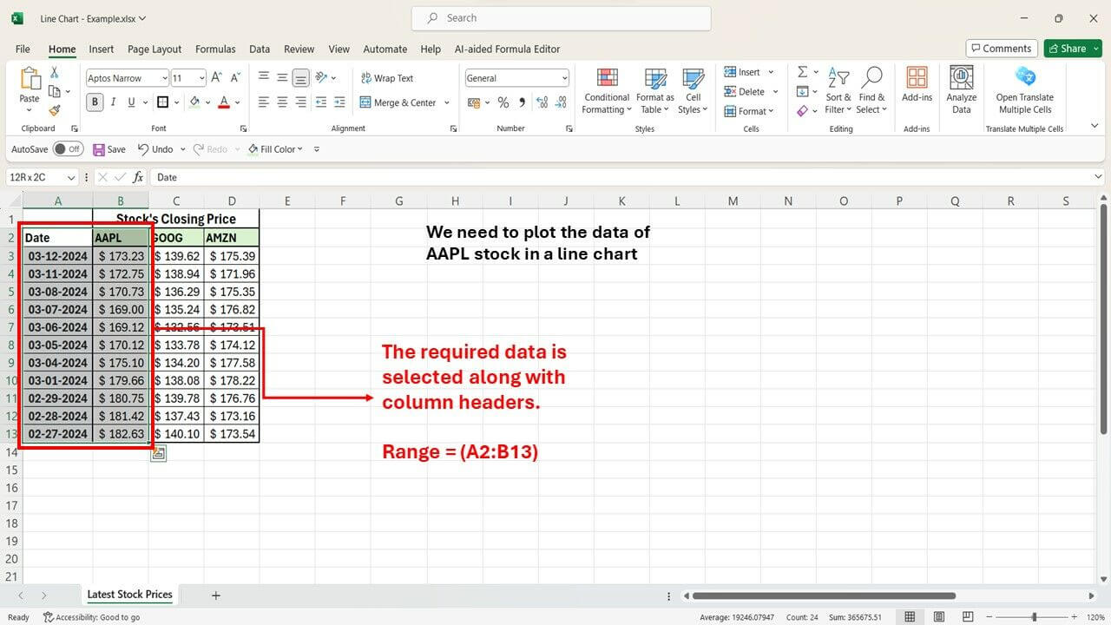
Task: Click the zoom slider handle in status bar
Action: (1034, 617)
